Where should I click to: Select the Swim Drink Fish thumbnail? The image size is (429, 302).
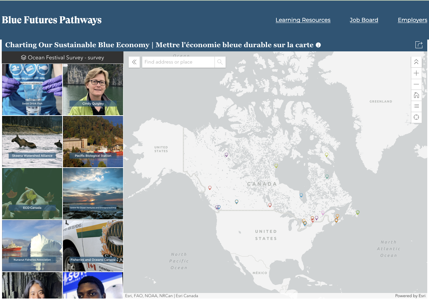point(32,90)
